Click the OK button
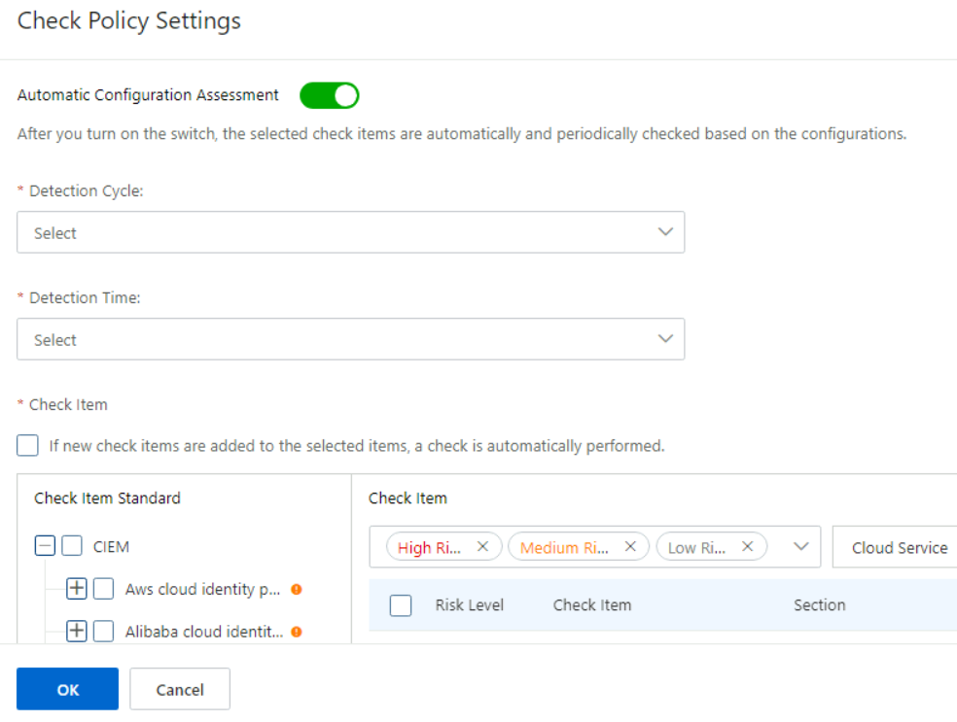The image size is (957, 722). coord(67,689)
